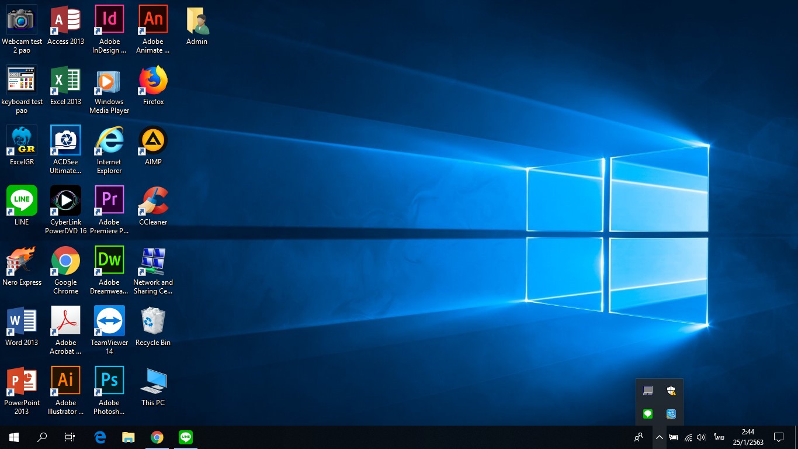Screen dimensions: 798x449
Task: Select the Firefox desktop shortcut
Action: [x=153, y=86]
